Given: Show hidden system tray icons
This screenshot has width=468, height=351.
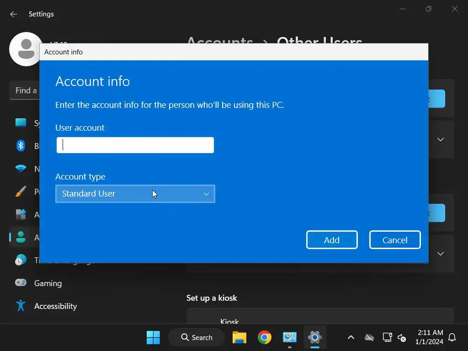Looking at the screenshot, I should (x=351, y=338).
